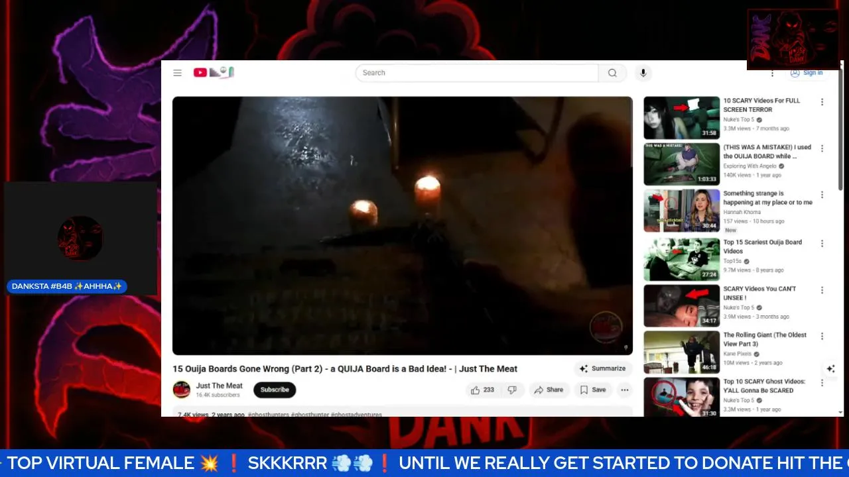Click the sparkle AI icon at right edge
The width and height of the screenshot is (849, 477).
point(830,368)
